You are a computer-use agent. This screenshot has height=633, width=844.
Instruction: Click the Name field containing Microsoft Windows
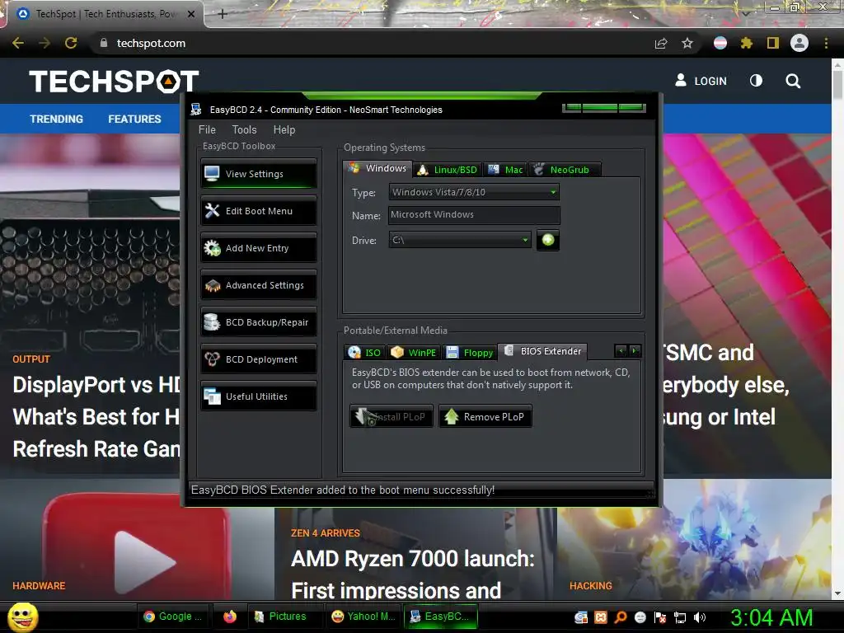pyautogui.click(x=474, y=215)
